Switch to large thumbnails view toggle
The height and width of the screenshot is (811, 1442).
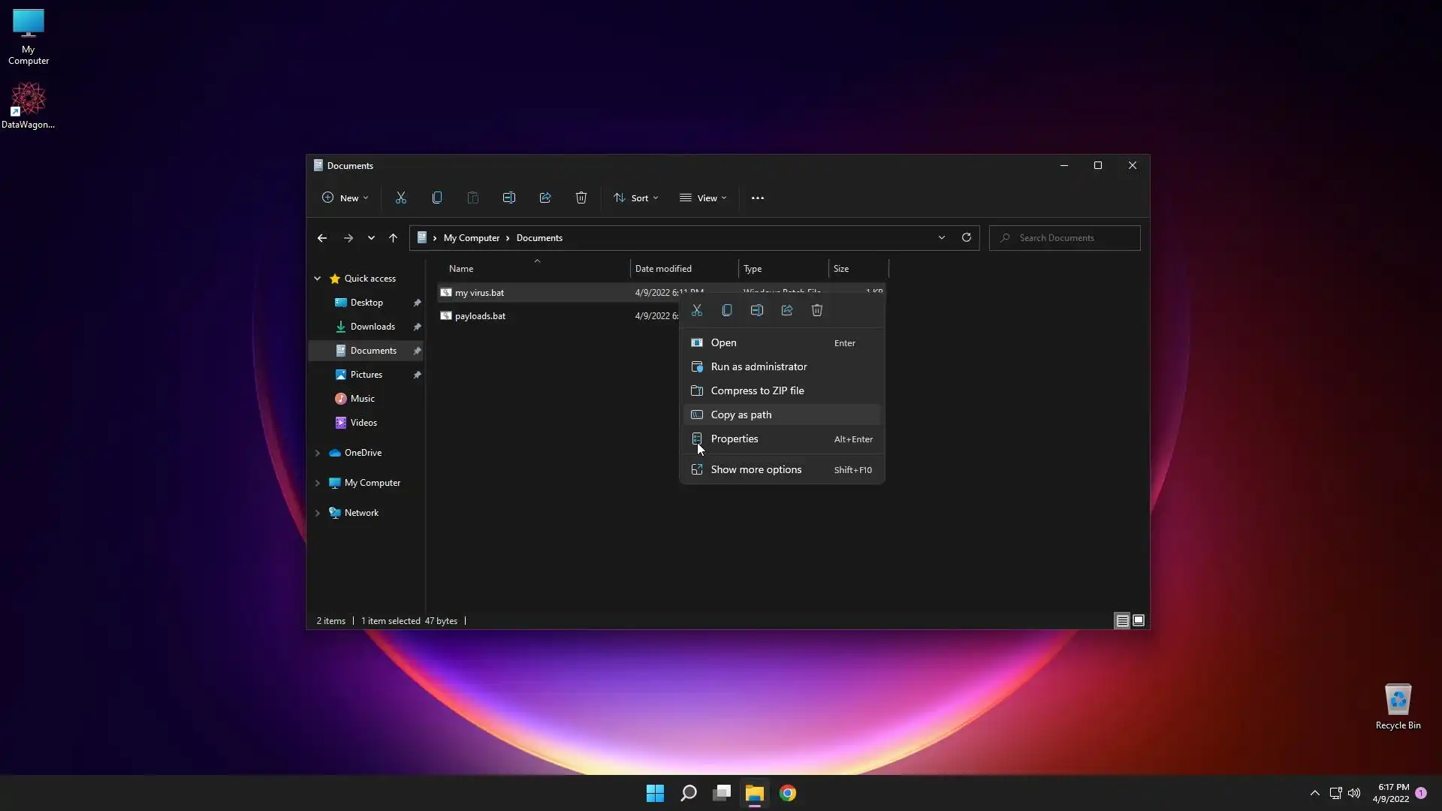tap(1139, 620)
